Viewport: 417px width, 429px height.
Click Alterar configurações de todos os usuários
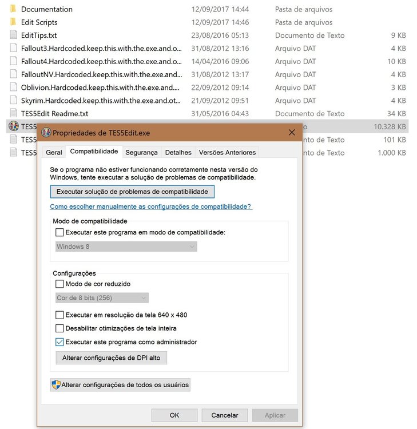point(120,385)
